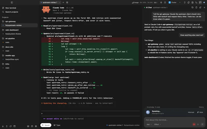The width and height of the screenshot is (207, 129).
Task: Add a new terminal tab with plus
Action: [x=63, y=3]
